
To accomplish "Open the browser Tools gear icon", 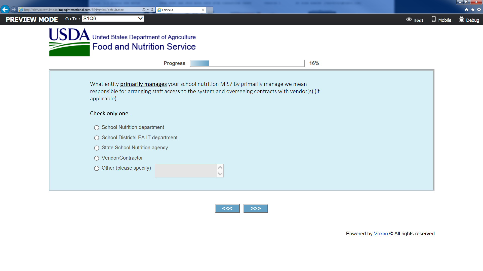I will click(479, 10).
